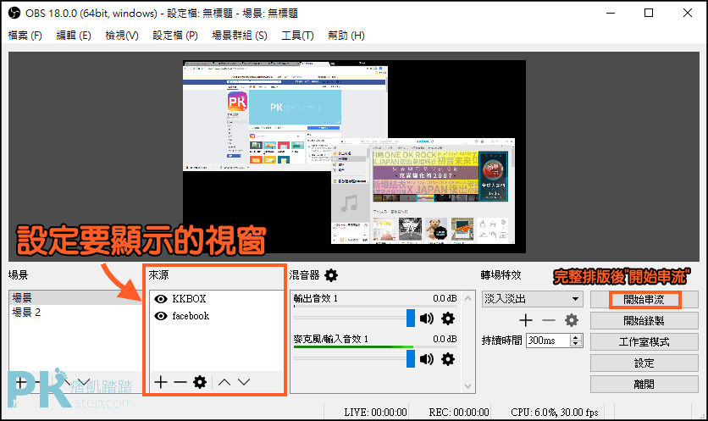
Task: Click the 工作室模式 button
Action: click(x=644, y=342)
